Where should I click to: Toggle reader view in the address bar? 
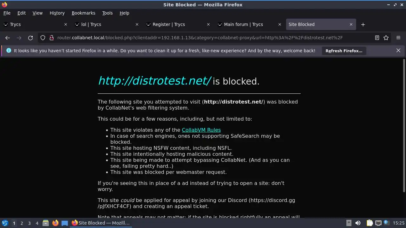click(x=377, y=38)
